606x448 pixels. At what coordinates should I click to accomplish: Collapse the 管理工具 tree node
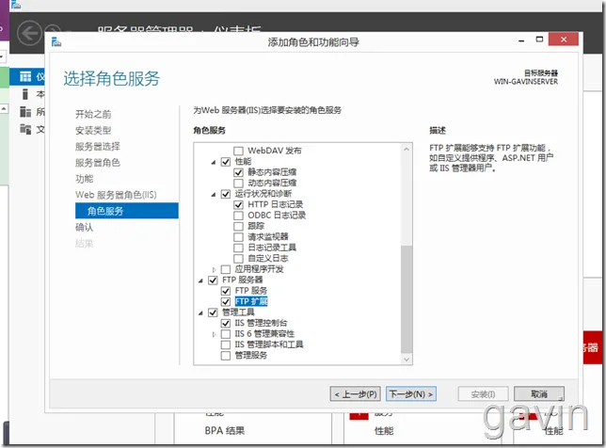click(x=200, y=312)
